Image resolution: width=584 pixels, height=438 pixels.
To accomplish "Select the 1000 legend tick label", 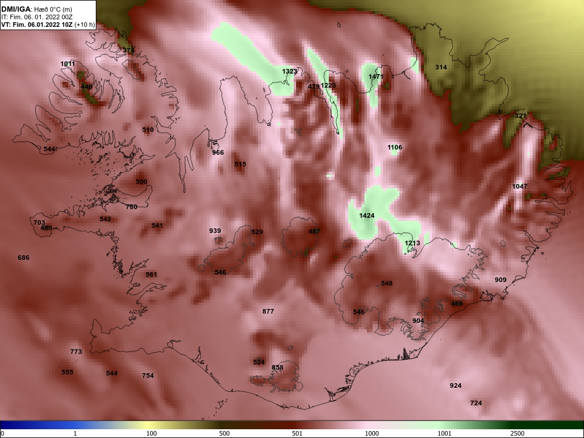I will click(x=371, y=433).
